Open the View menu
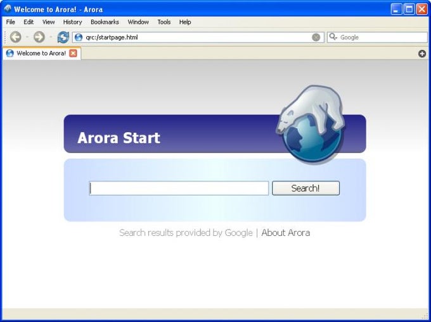 tap(48, 22)
